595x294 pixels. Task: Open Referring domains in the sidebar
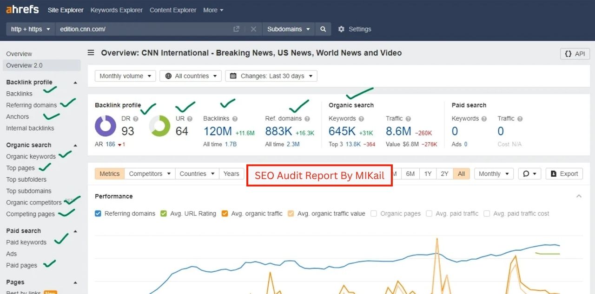click(x=32, y=105)
